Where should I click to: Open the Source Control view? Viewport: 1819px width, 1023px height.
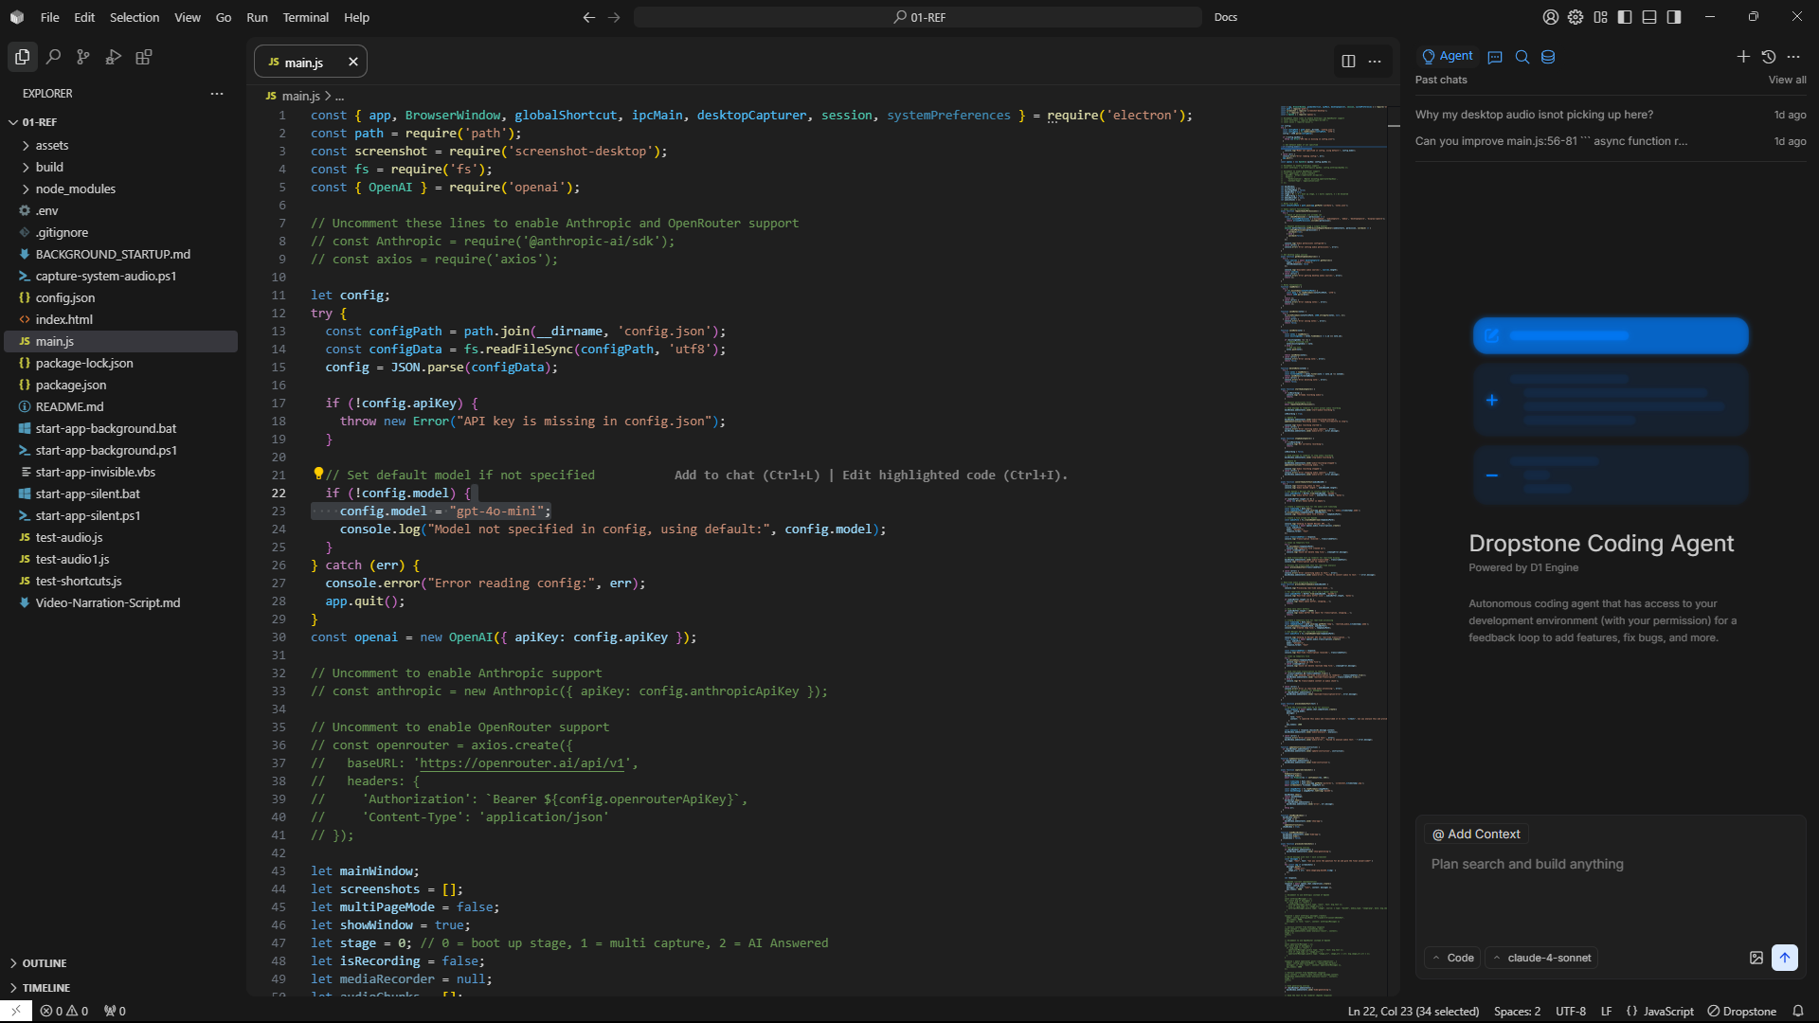tap(83, 57)
